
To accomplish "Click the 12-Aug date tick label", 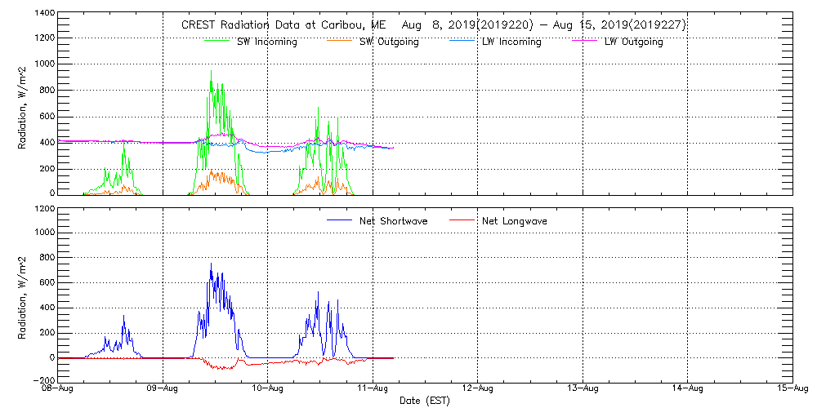I will click(x=478, y=390).
